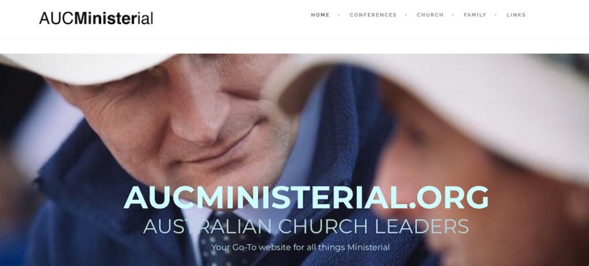Select the FAMILY navigation link
This screenshot has width=589, height=266.
(475, 15)
